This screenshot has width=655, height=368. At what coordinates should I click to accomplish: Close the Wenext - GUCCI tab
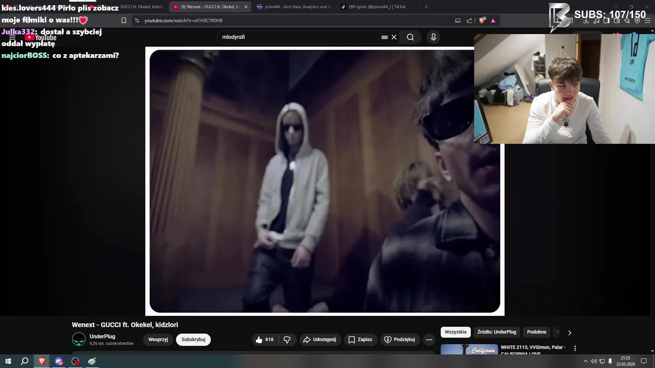246,7
